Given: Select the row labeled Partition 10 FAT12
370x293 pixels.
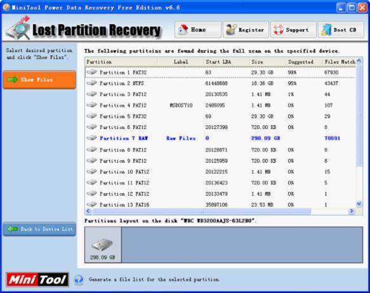Looking at the screenshot, I should click(x=220, y=172).
